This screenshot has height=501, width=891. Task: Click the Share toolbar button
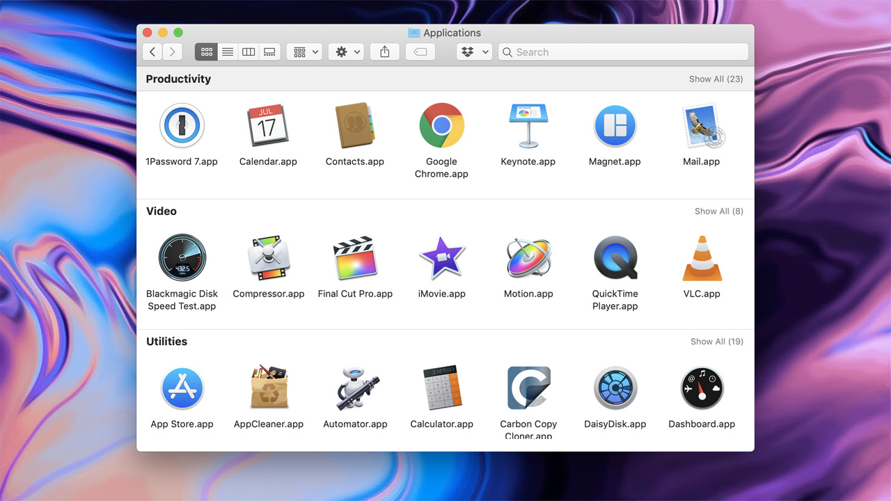[384, 52]
